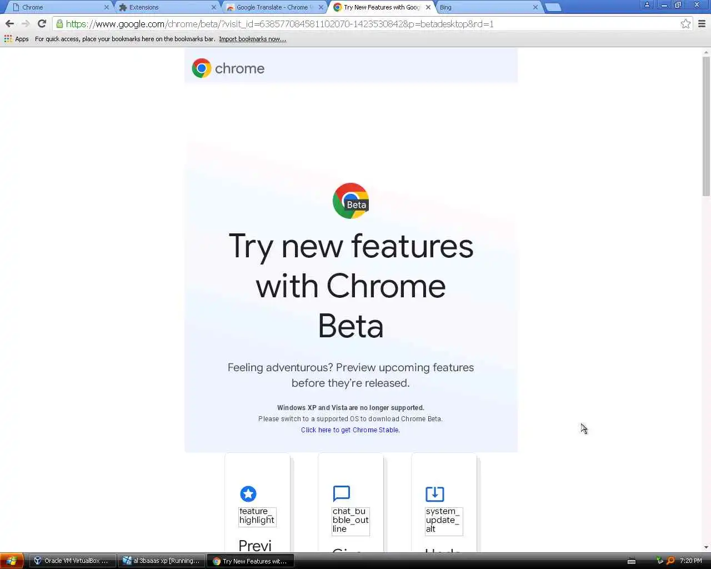Click the 'chat_bubble_outline' label text
Screen dimensions: 711x569
tap(351, 520)
